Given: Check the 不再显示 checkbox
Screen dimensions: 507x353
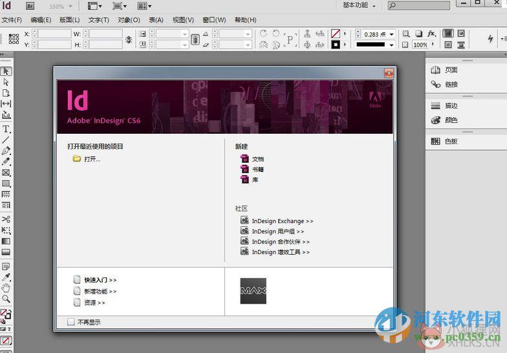Looking at the screenshot, I should click(x=71, y=322).
